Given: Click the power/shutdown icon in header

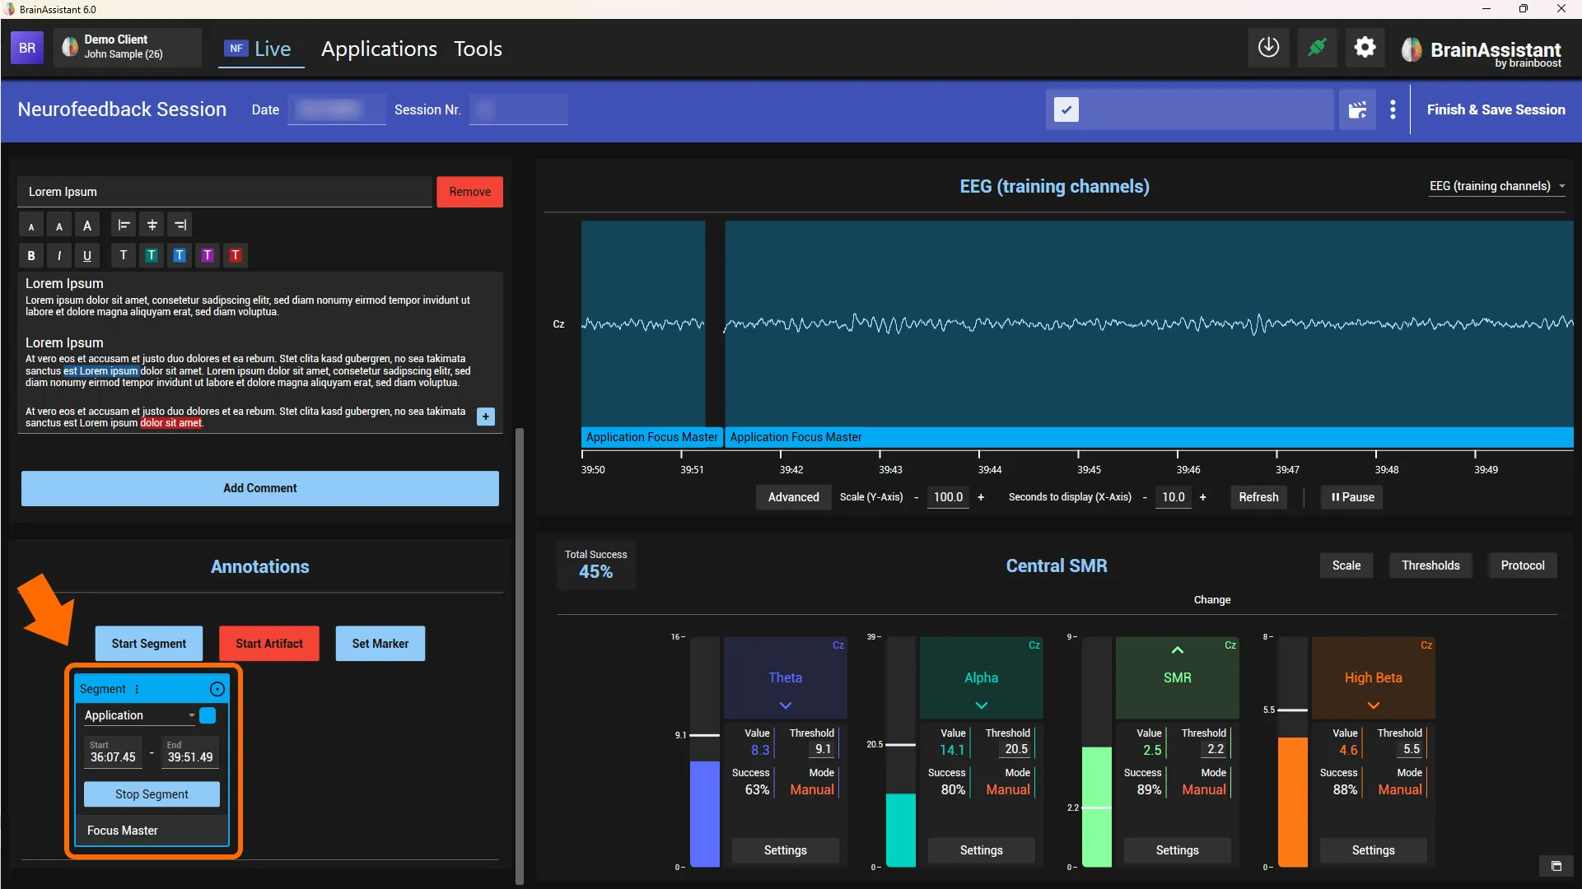Looking at the screenshot, I should pos(1268,48).
